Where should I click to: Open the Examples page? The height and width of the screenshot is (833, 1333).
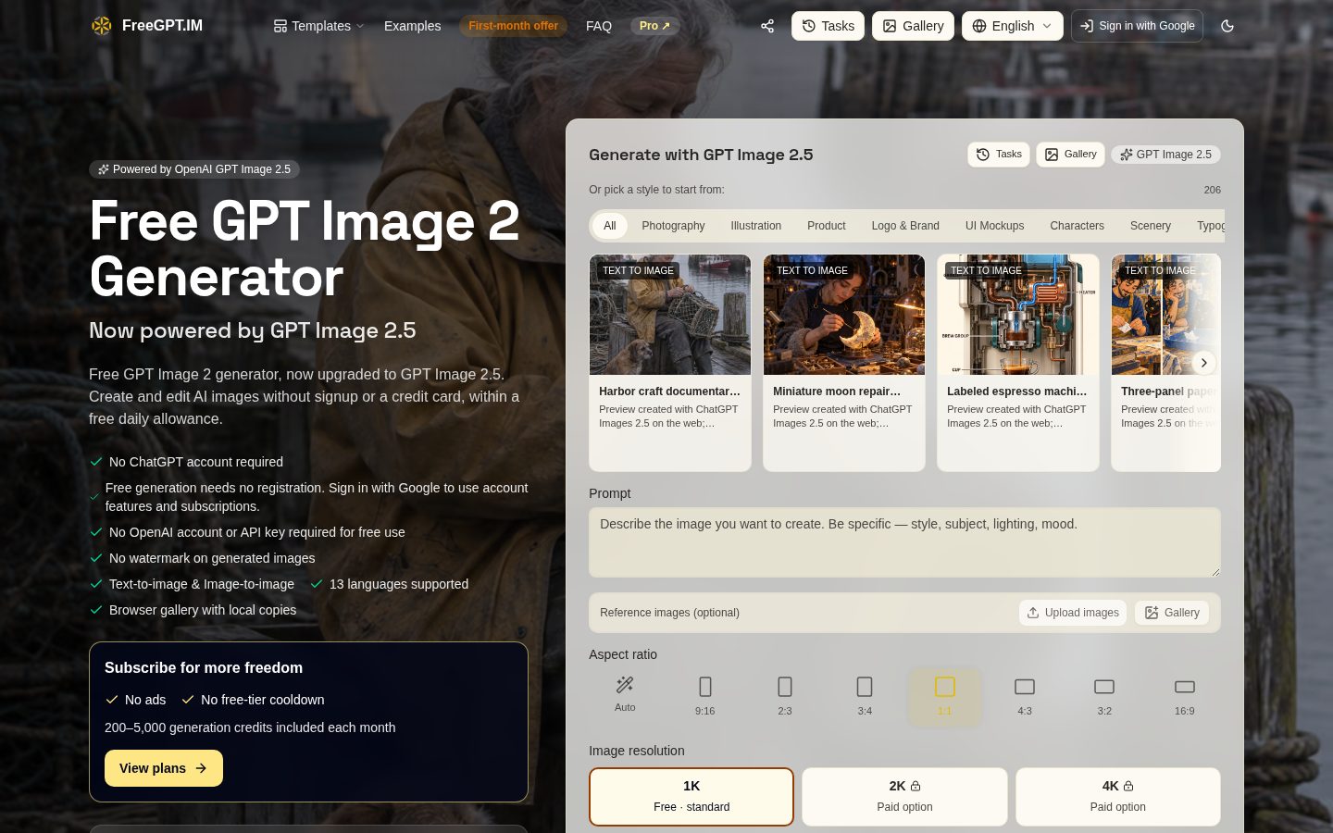coord(412,26)
